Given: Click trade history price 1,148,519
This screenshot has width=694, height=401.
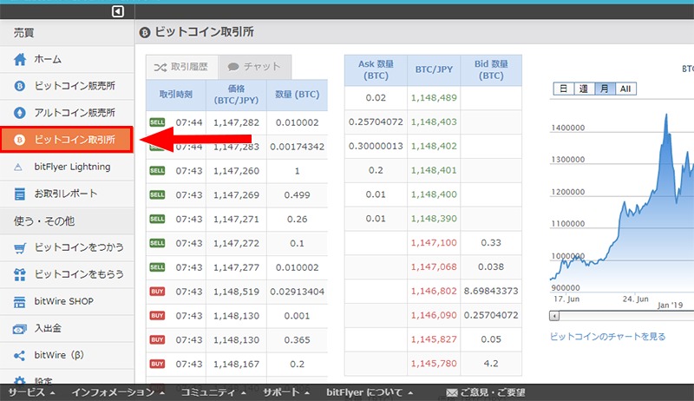Looking at the screenshot, I should click(x=236, y=292).
